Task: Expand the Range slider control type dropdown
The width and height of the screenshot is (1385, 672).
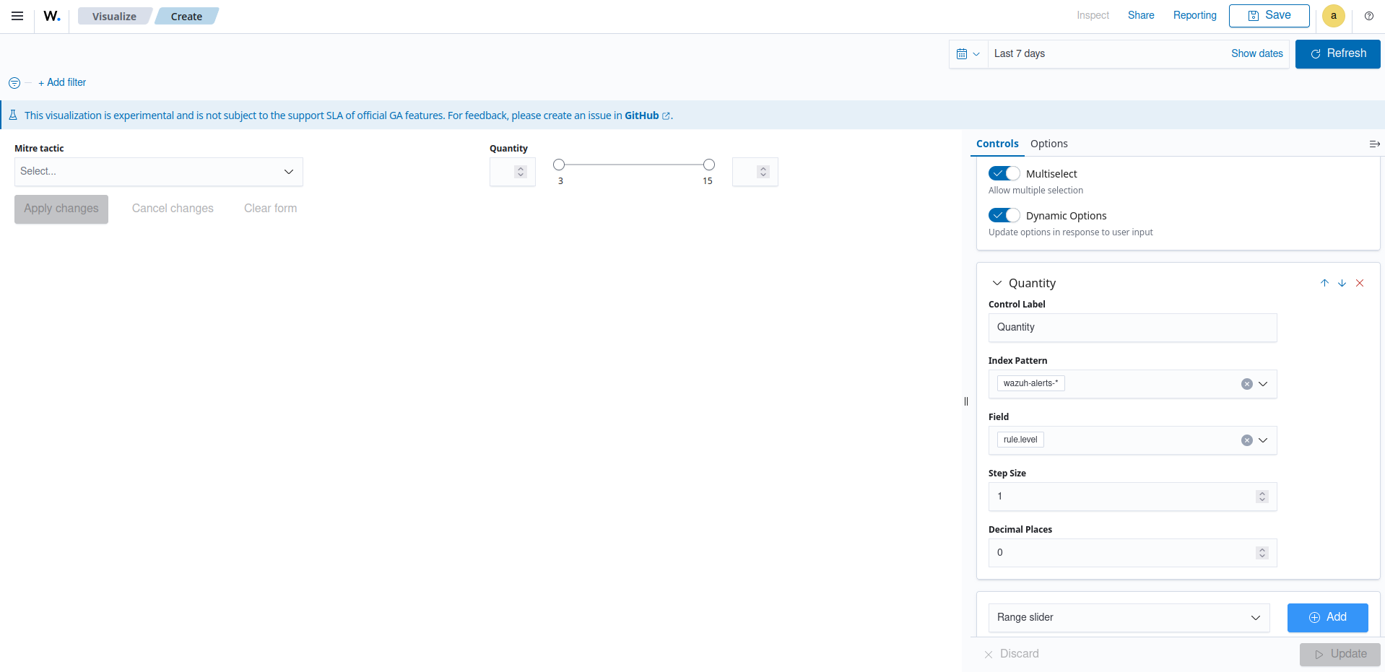Action: (1128, 618)
